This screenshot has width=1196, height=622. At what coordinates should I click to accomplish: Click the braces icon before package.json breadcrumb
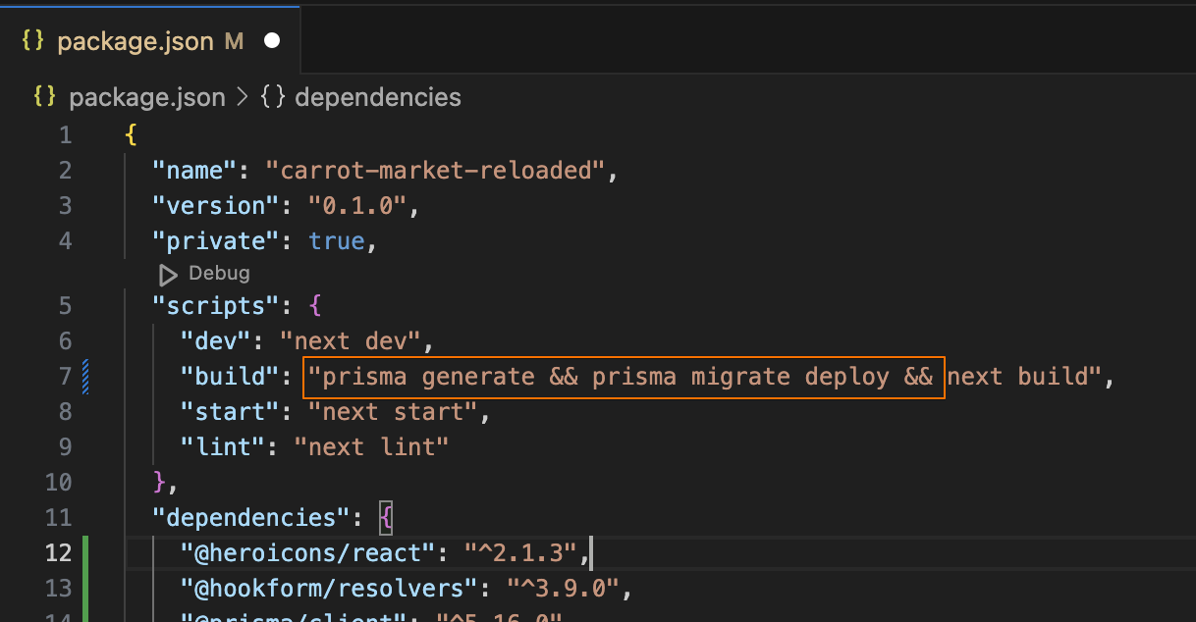coord(44,97)
